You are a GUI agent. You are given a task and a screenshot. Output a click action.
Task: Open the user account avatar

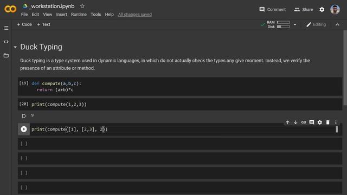coord(335,10)
